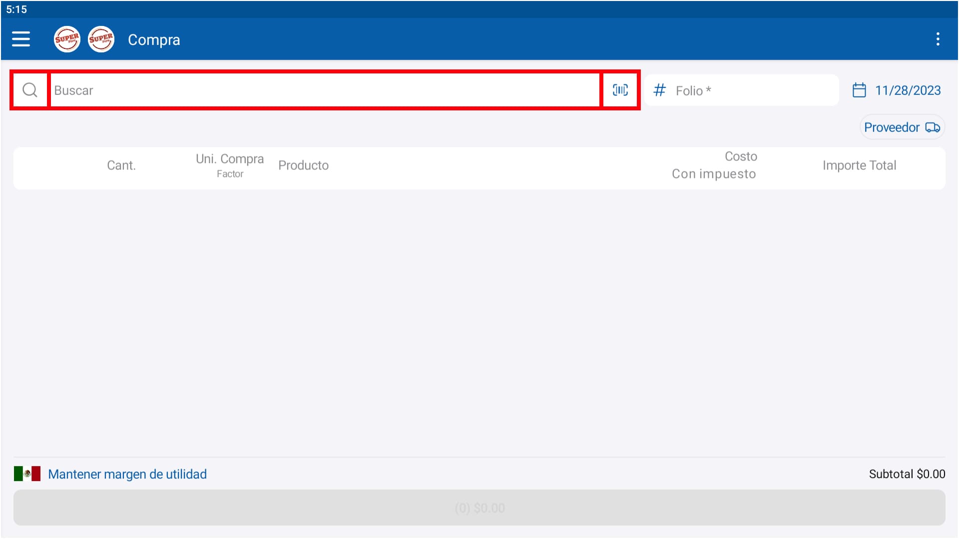Viewport: 959px width, 539px height.
Task: Open the hamburger navigation menu
Action: coord(21,39)
